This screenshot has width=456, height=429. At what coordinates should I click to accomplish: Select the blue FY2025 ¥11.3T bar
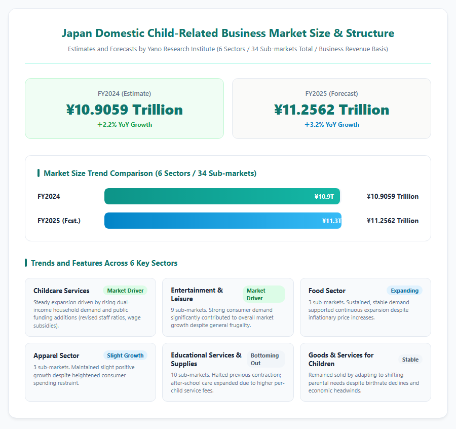pos(223,221)
